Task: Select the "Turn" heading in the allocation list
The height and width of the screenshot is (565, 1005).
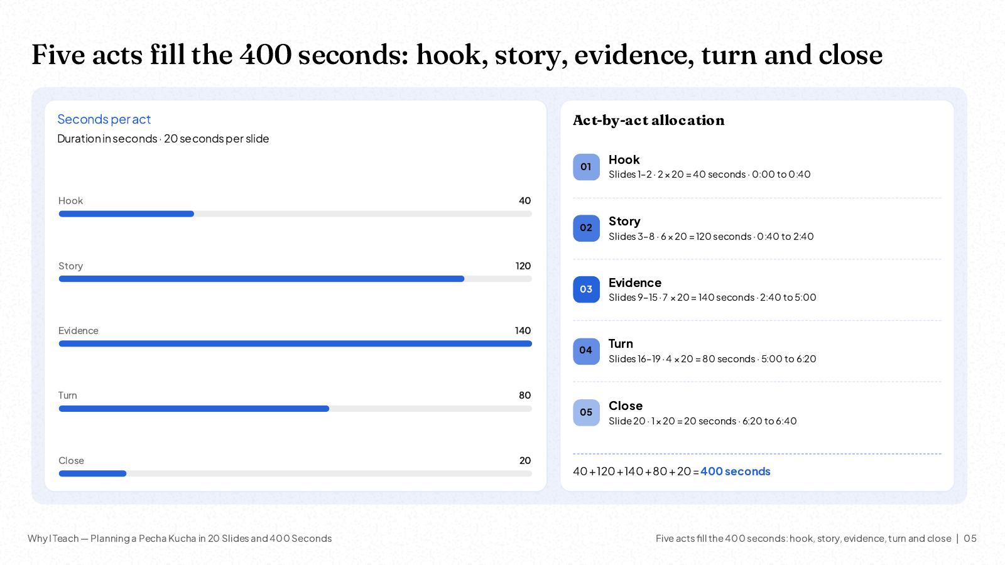Action: pyautogui.click(x=621, y=344)
